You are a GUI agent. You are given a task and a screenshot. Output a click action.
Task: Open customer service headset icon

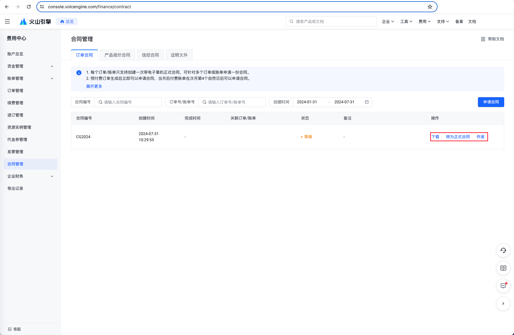503,250
